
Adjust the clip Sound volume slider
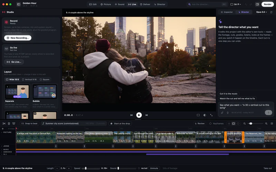[127, 168]
